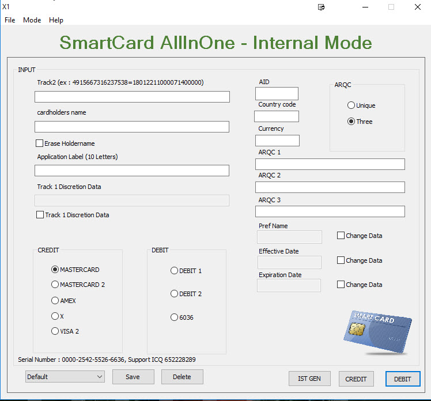Click the Currency input field
The width and height of the screenshot is (431, 401).
tap(277, 141)
